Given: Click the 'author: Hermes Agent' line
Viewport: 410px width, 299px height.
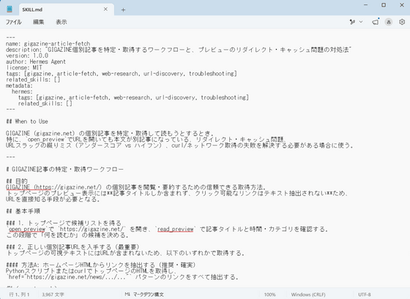Looking at the screenshot, I should click(36, 61).
